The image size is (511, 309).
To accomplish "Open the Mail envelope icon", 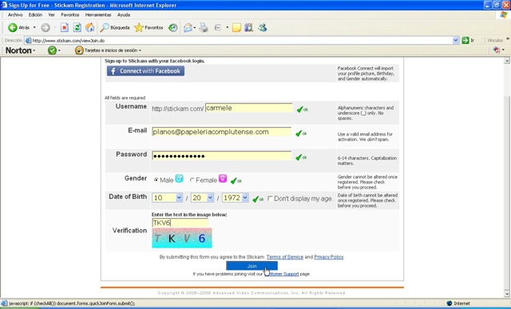I will [188, 28].
